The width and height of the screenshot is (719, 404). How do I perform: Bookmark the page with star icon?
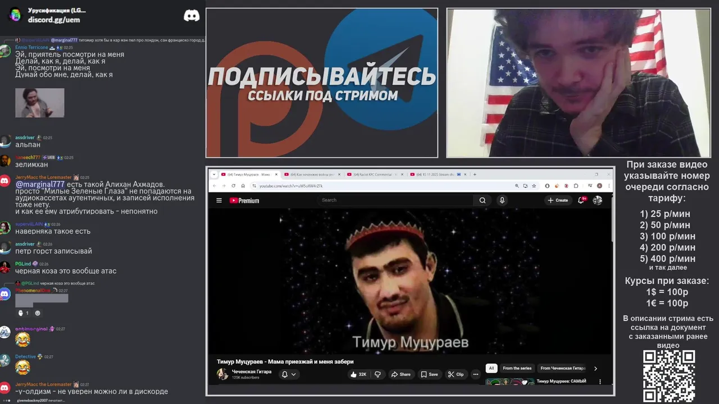pos(534,186)
